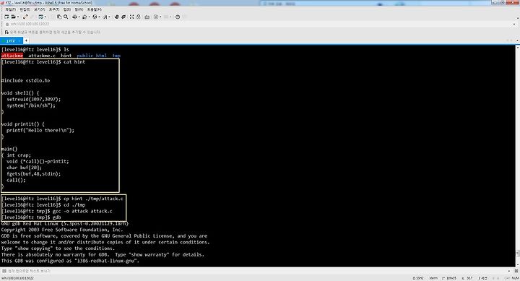The image size is (520, 281).
Task: Click the 189x35 terminal size status entry
Action: pyautogui.click(x=449, y=278)
